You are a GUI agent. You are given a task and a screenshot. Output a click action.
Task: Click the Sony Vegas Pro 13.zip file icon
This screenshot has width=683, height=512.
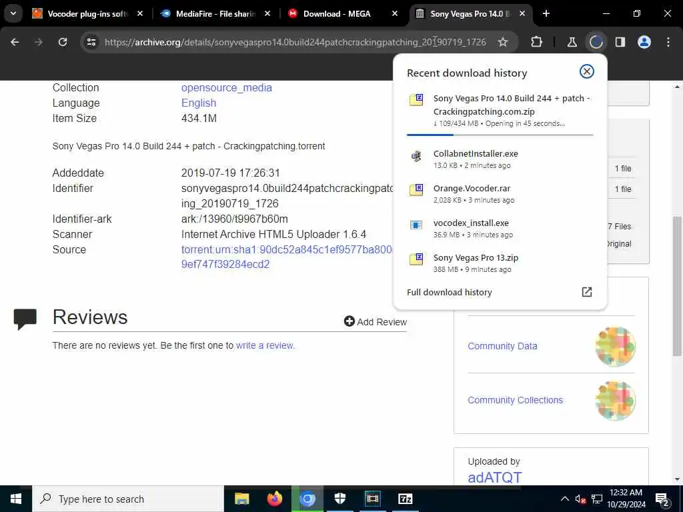coord(416,259)
